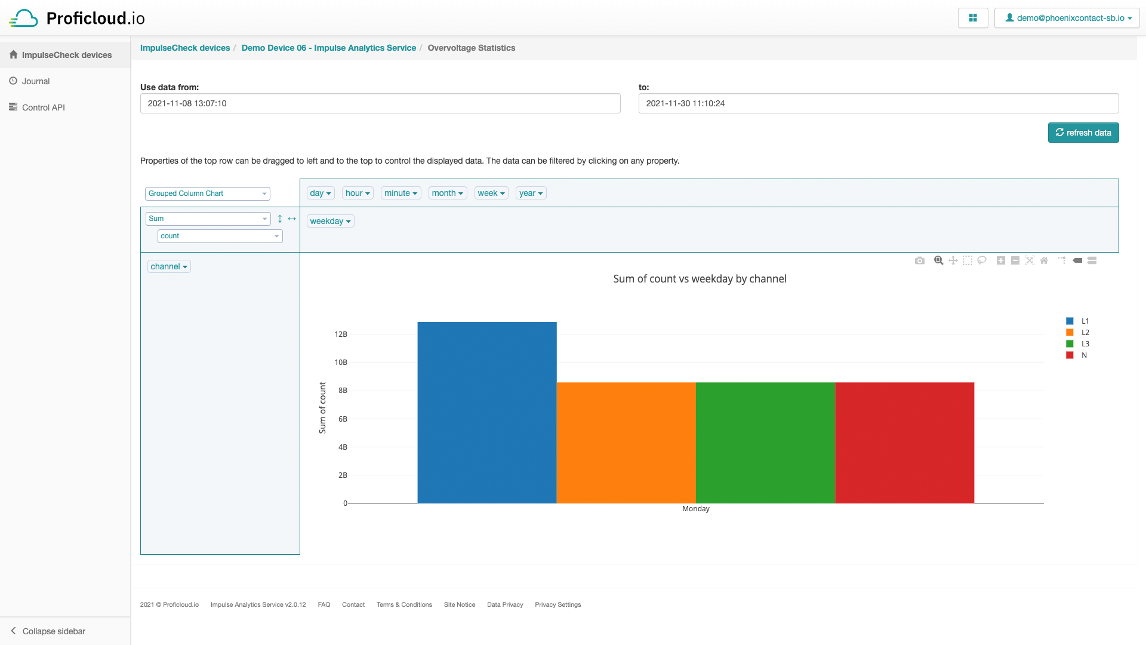Edit the Use data from date field

click(380, 103)
